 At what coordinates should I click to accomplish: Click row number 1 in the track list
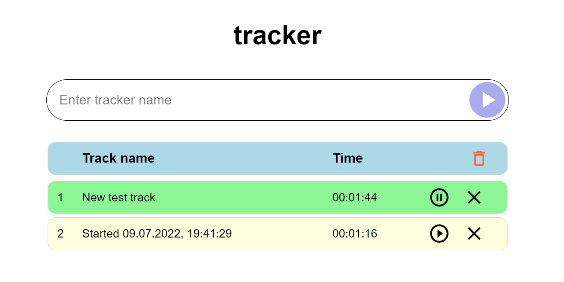60,197
